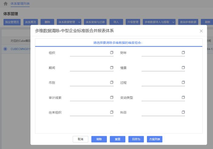Open the 情景 field selector icon

pyautogui.click(x=183, y=68)
